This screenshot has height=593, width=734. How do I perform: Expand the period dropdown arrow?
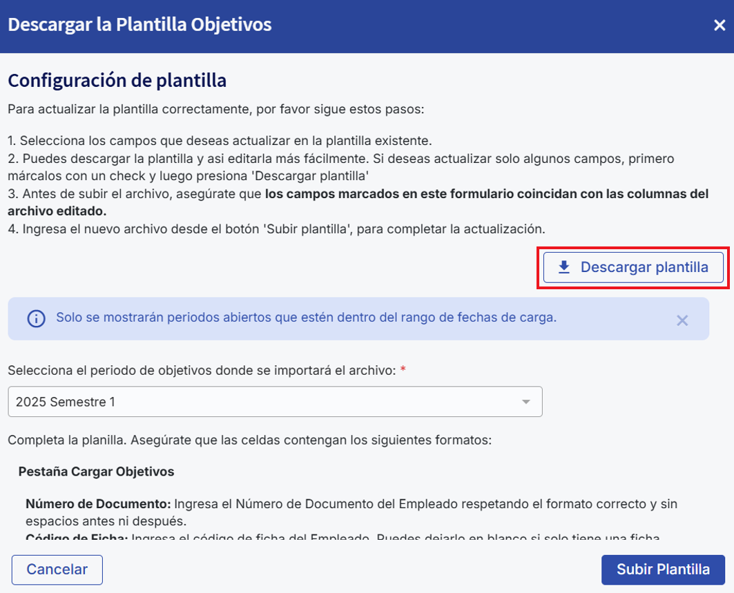[526, 402]
